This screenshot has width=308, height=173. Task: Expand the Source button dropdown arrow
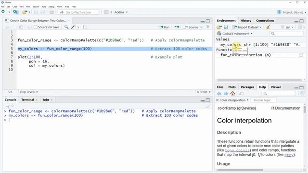pos(201,27)
